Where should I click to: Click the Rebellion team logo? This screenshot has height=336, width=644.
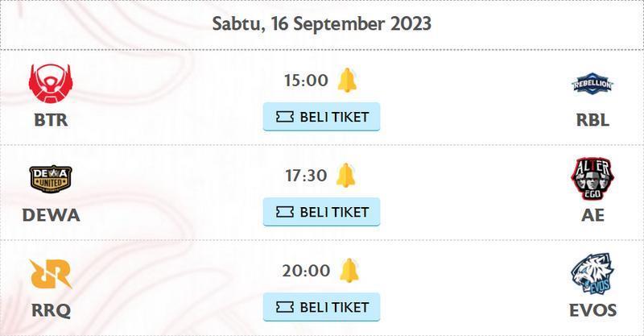(592, 84)
